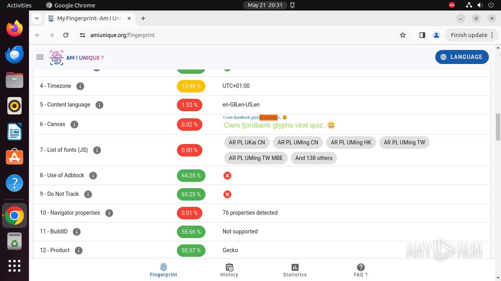501x281 pixels.
Task: Click the AR PL UKai CN font chip
Action: tap(247, 142)
